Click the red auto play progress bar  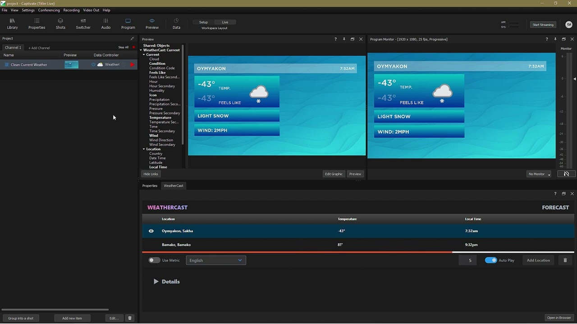tap(297, 252)
